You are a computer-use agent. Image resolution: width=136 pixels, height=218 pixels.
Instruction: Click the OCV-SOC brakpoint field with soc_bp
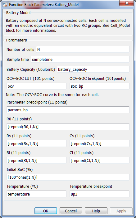[99, 86]
